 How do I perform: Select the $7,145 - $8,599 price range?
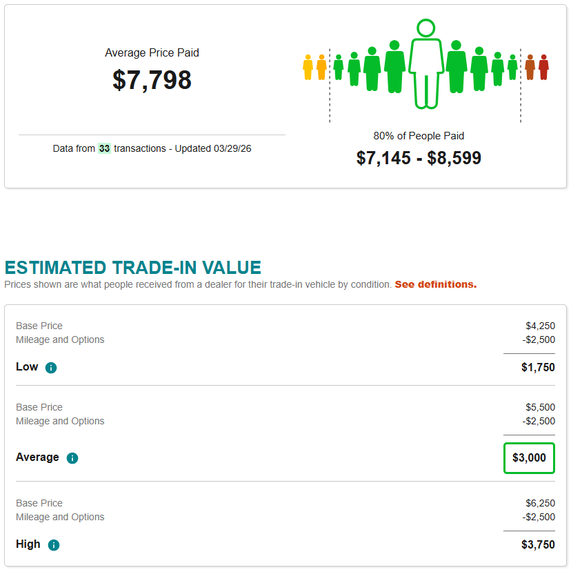point(419,158)
